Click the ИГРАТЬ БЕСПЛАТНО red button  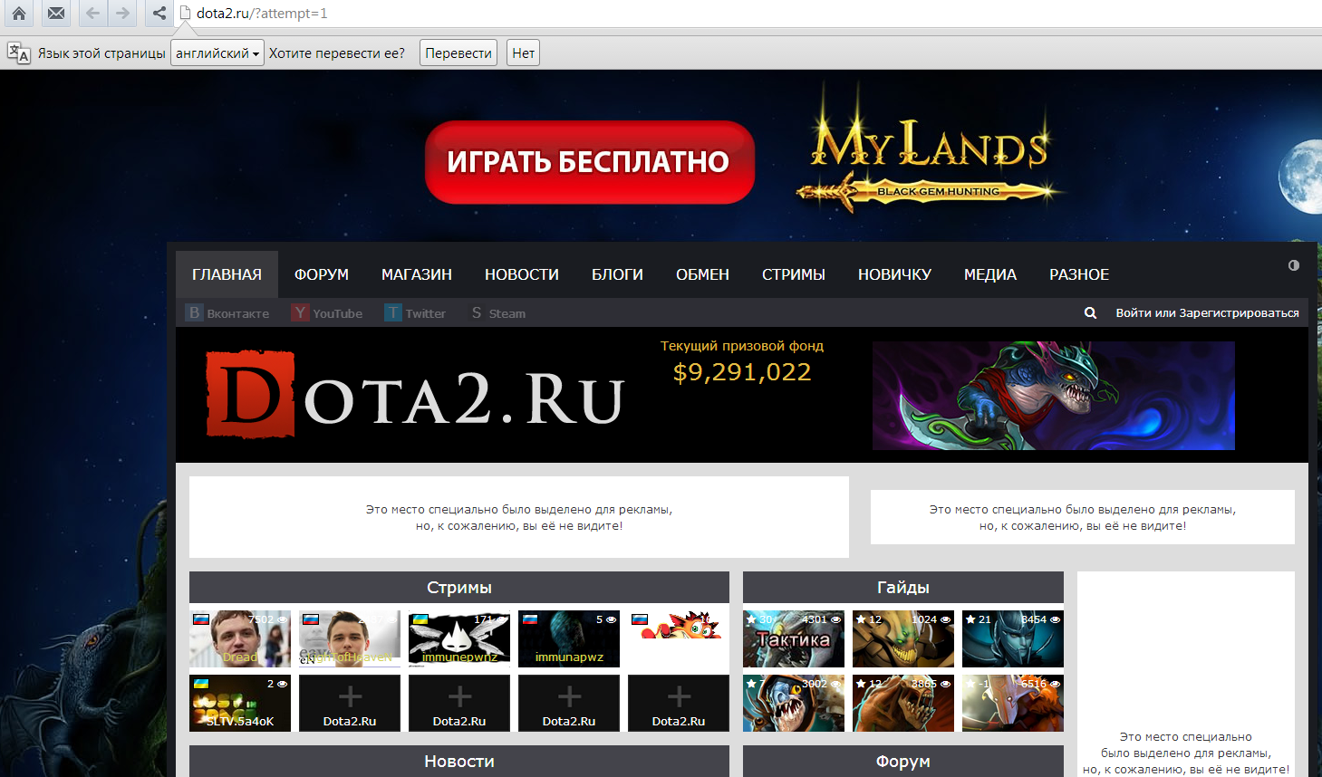590,162
